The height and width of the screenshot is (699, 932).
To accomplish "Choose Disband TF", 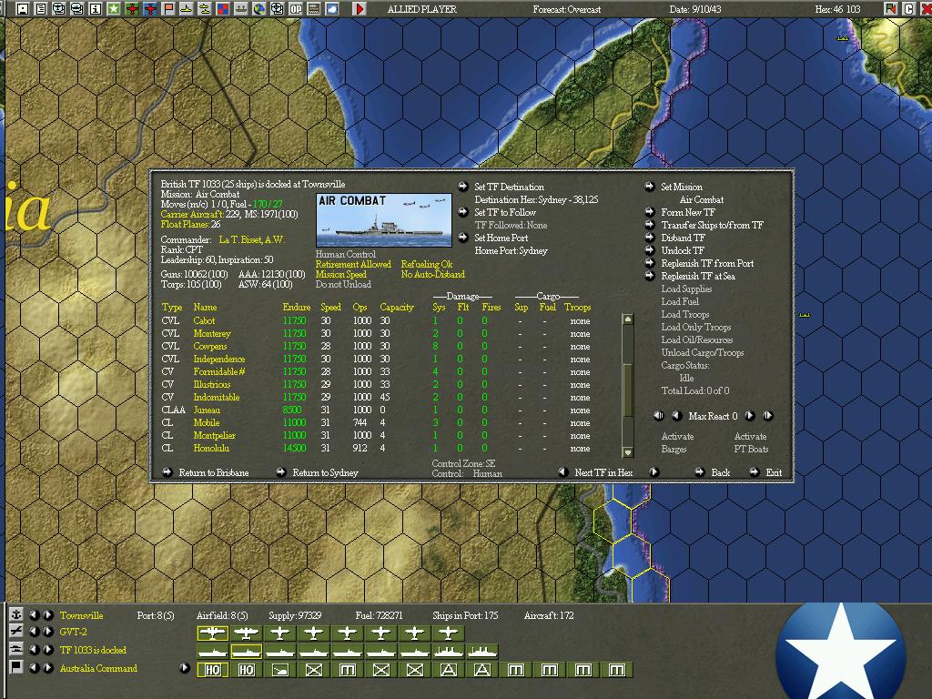I will click(683, 238).
